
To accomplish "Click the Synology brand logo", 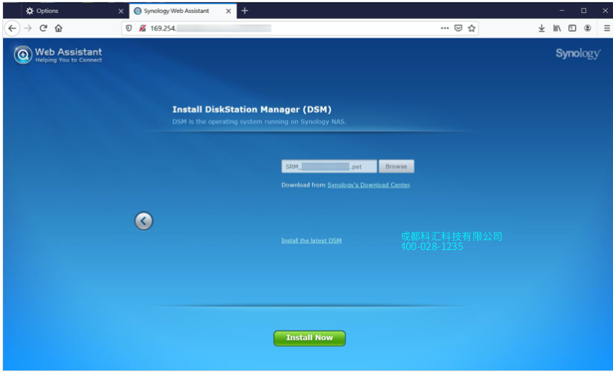I will coord(578,54).
